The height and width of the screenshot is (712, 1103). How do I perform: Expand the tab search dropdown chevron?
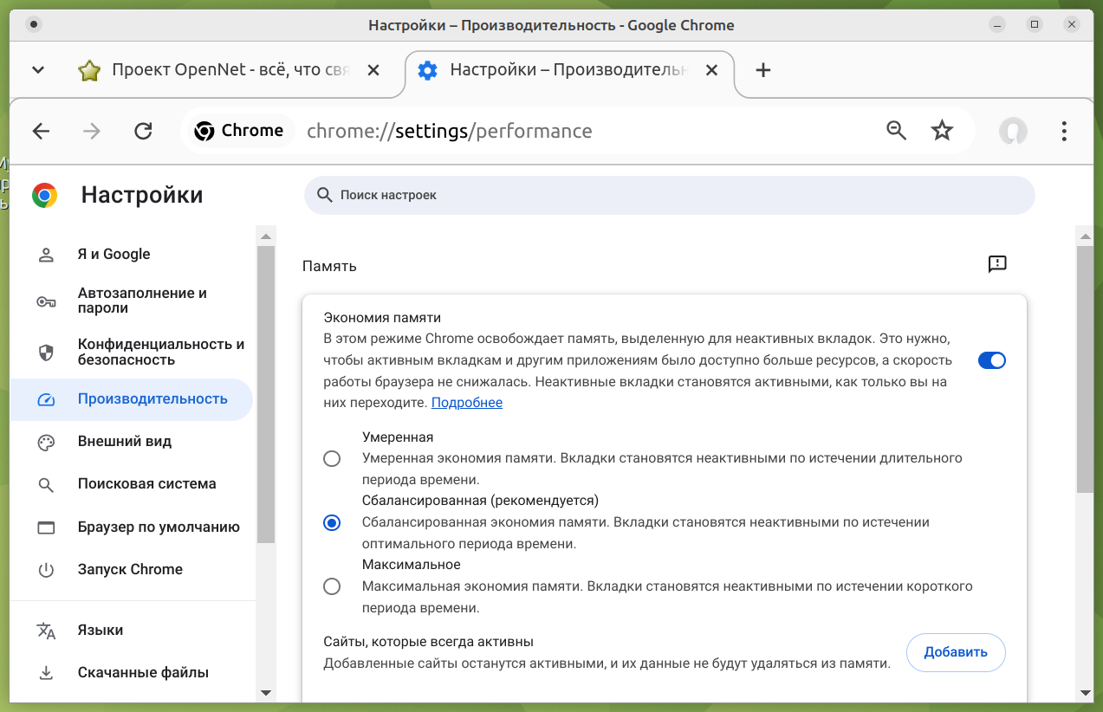pyautogui.click(x=38, y=70)
